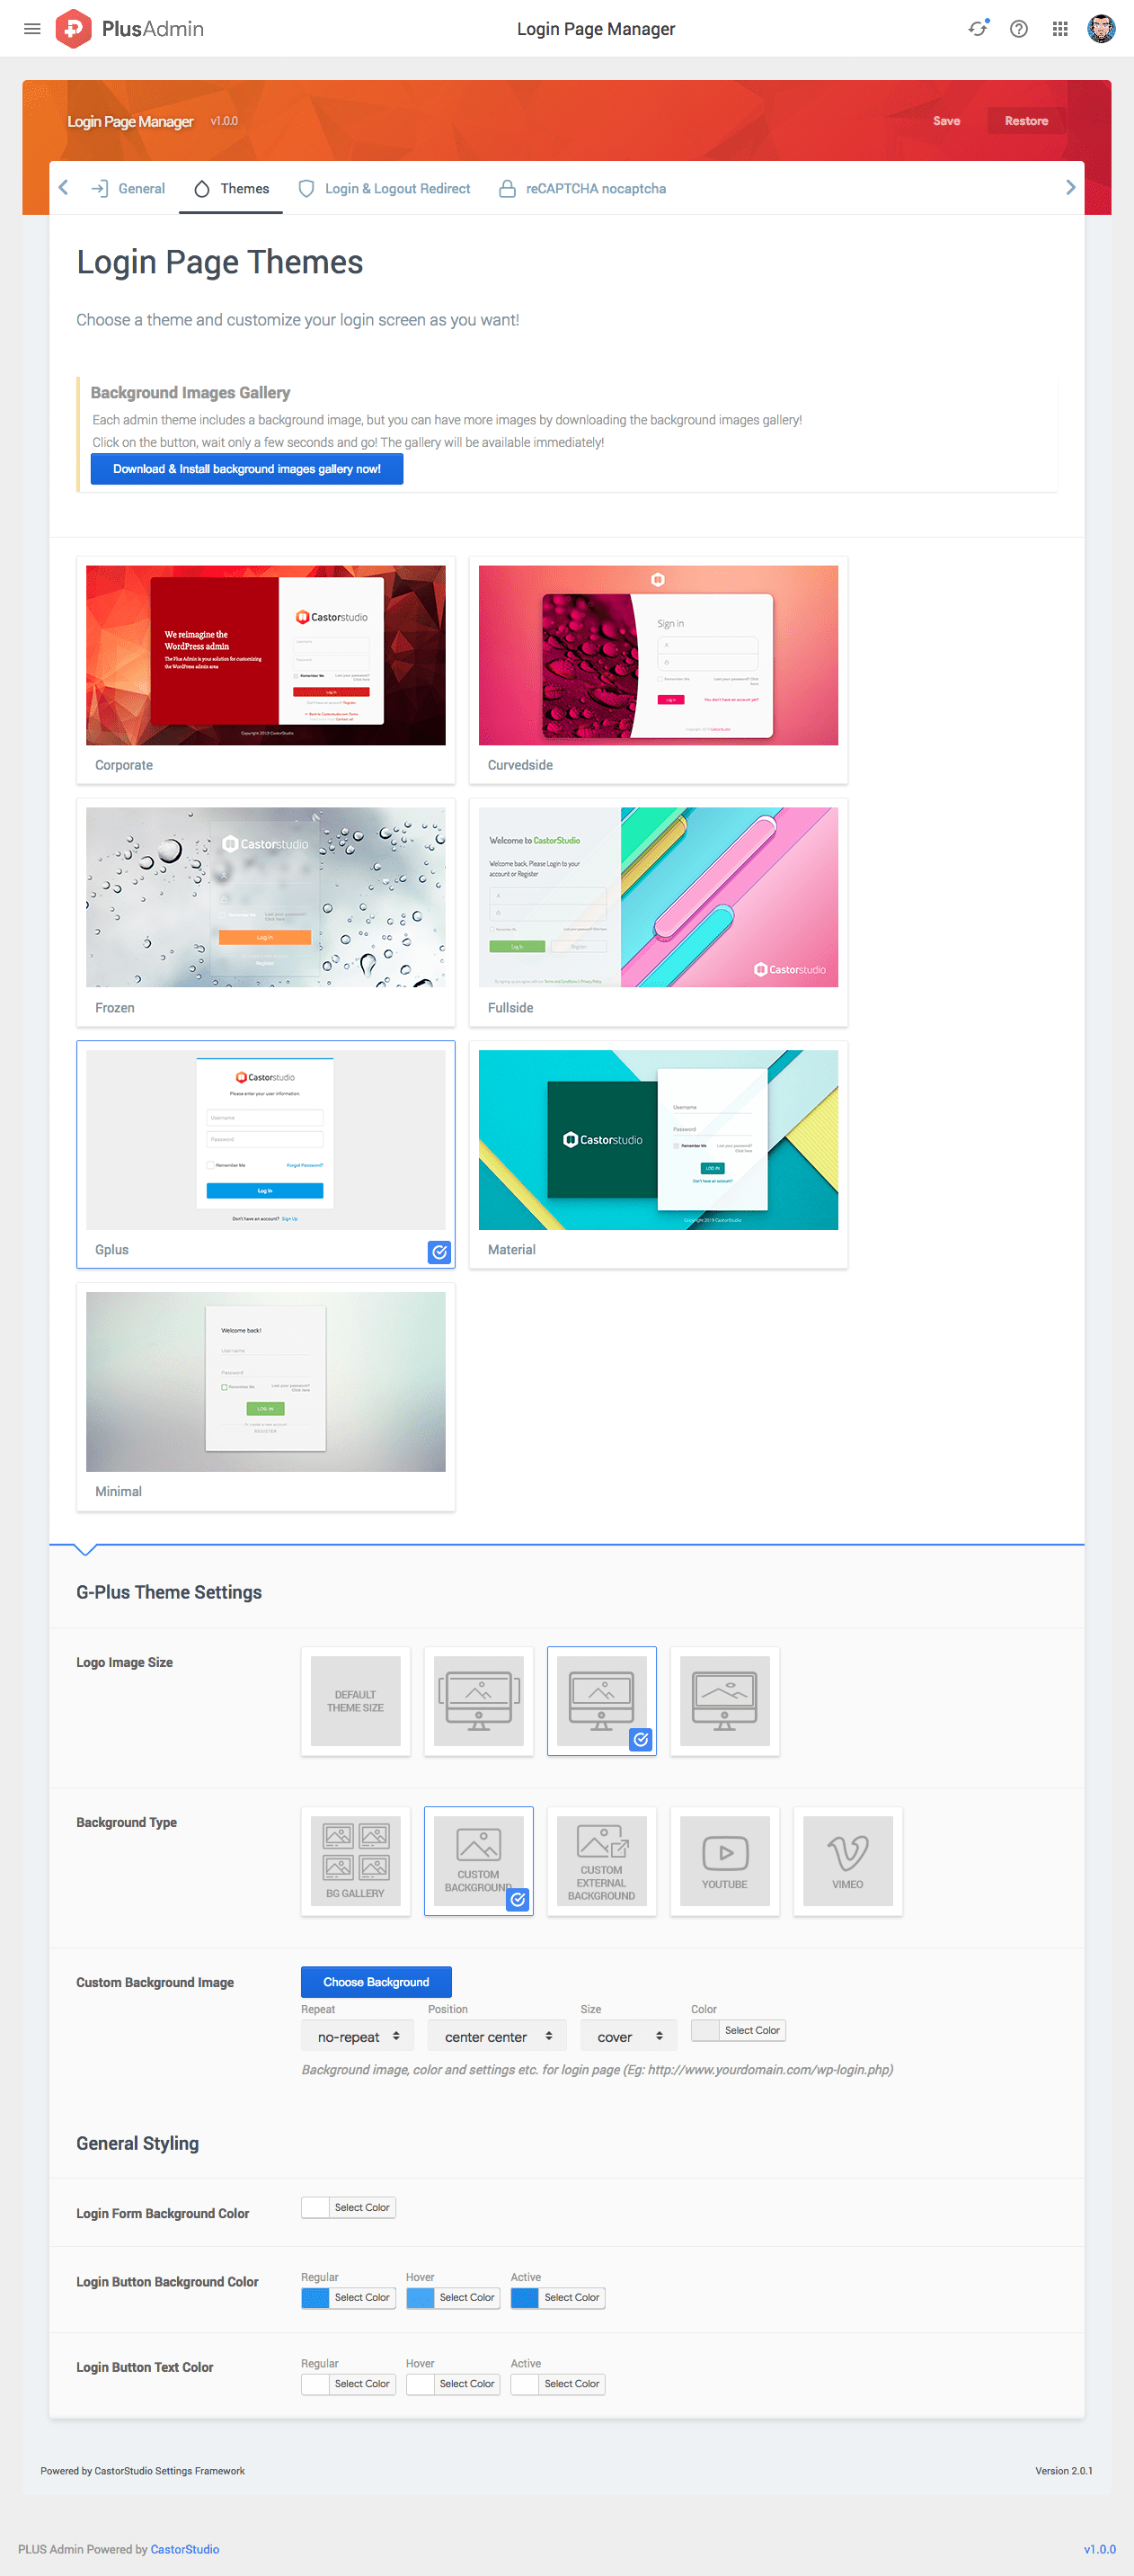The height and width of the screenshot is (2576, 1134).
Task: Click the Save button
Action: coord(946,121)
